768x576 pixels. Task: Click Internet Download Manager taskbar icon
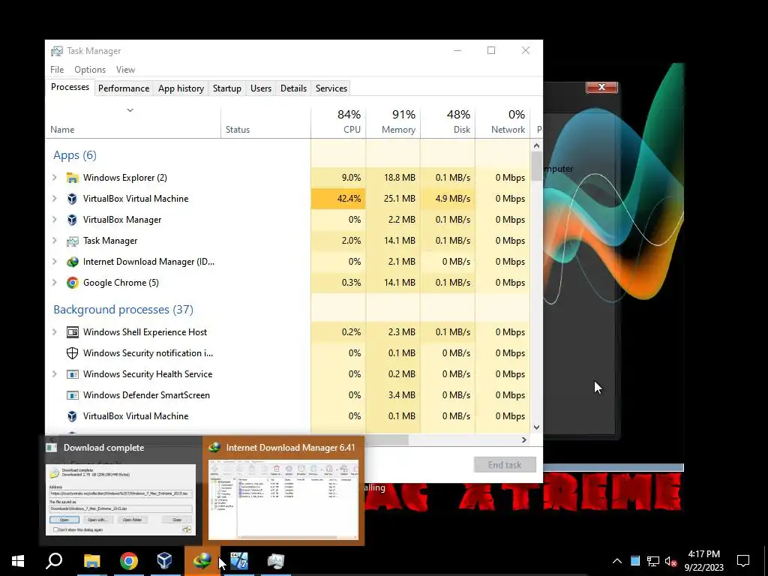(x=202, y=561)
